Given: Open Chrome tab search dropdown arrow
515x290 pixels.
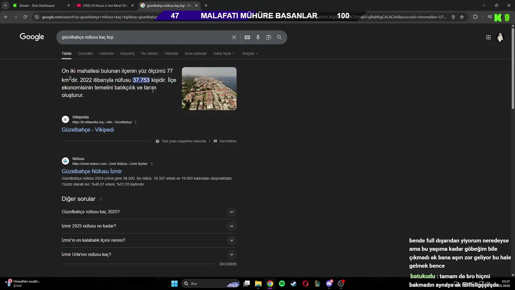Looking at the screenshot, I should pyautogui.click(x=5, y=6).
